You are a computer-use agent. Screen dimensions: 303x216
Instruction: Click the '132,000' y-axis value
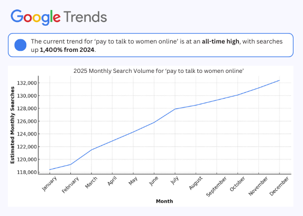tap(27, 83)
